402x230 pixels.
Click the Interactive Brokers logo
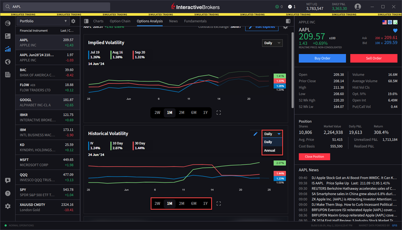[195, 7]
